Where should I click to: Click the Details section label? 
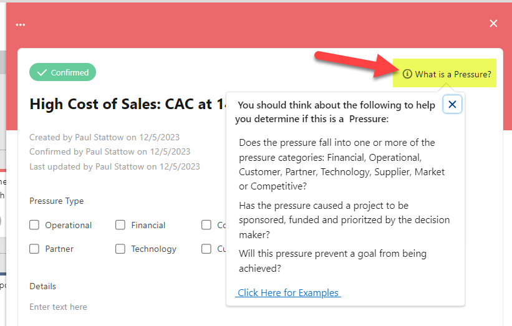pyautogui.click(x=43, y=286)
